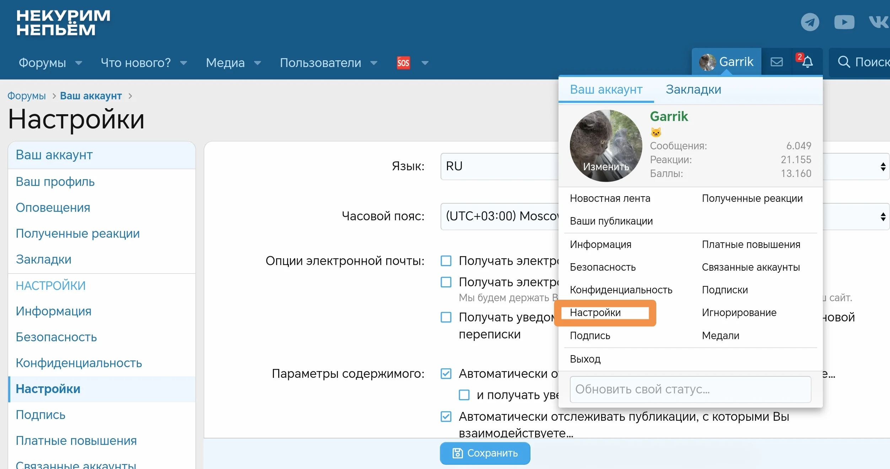The width and height of the screenshot is (890, 469).
Task: Uncheck автоматически отслеживать публикации checkbox
Action: coord(446,417)
